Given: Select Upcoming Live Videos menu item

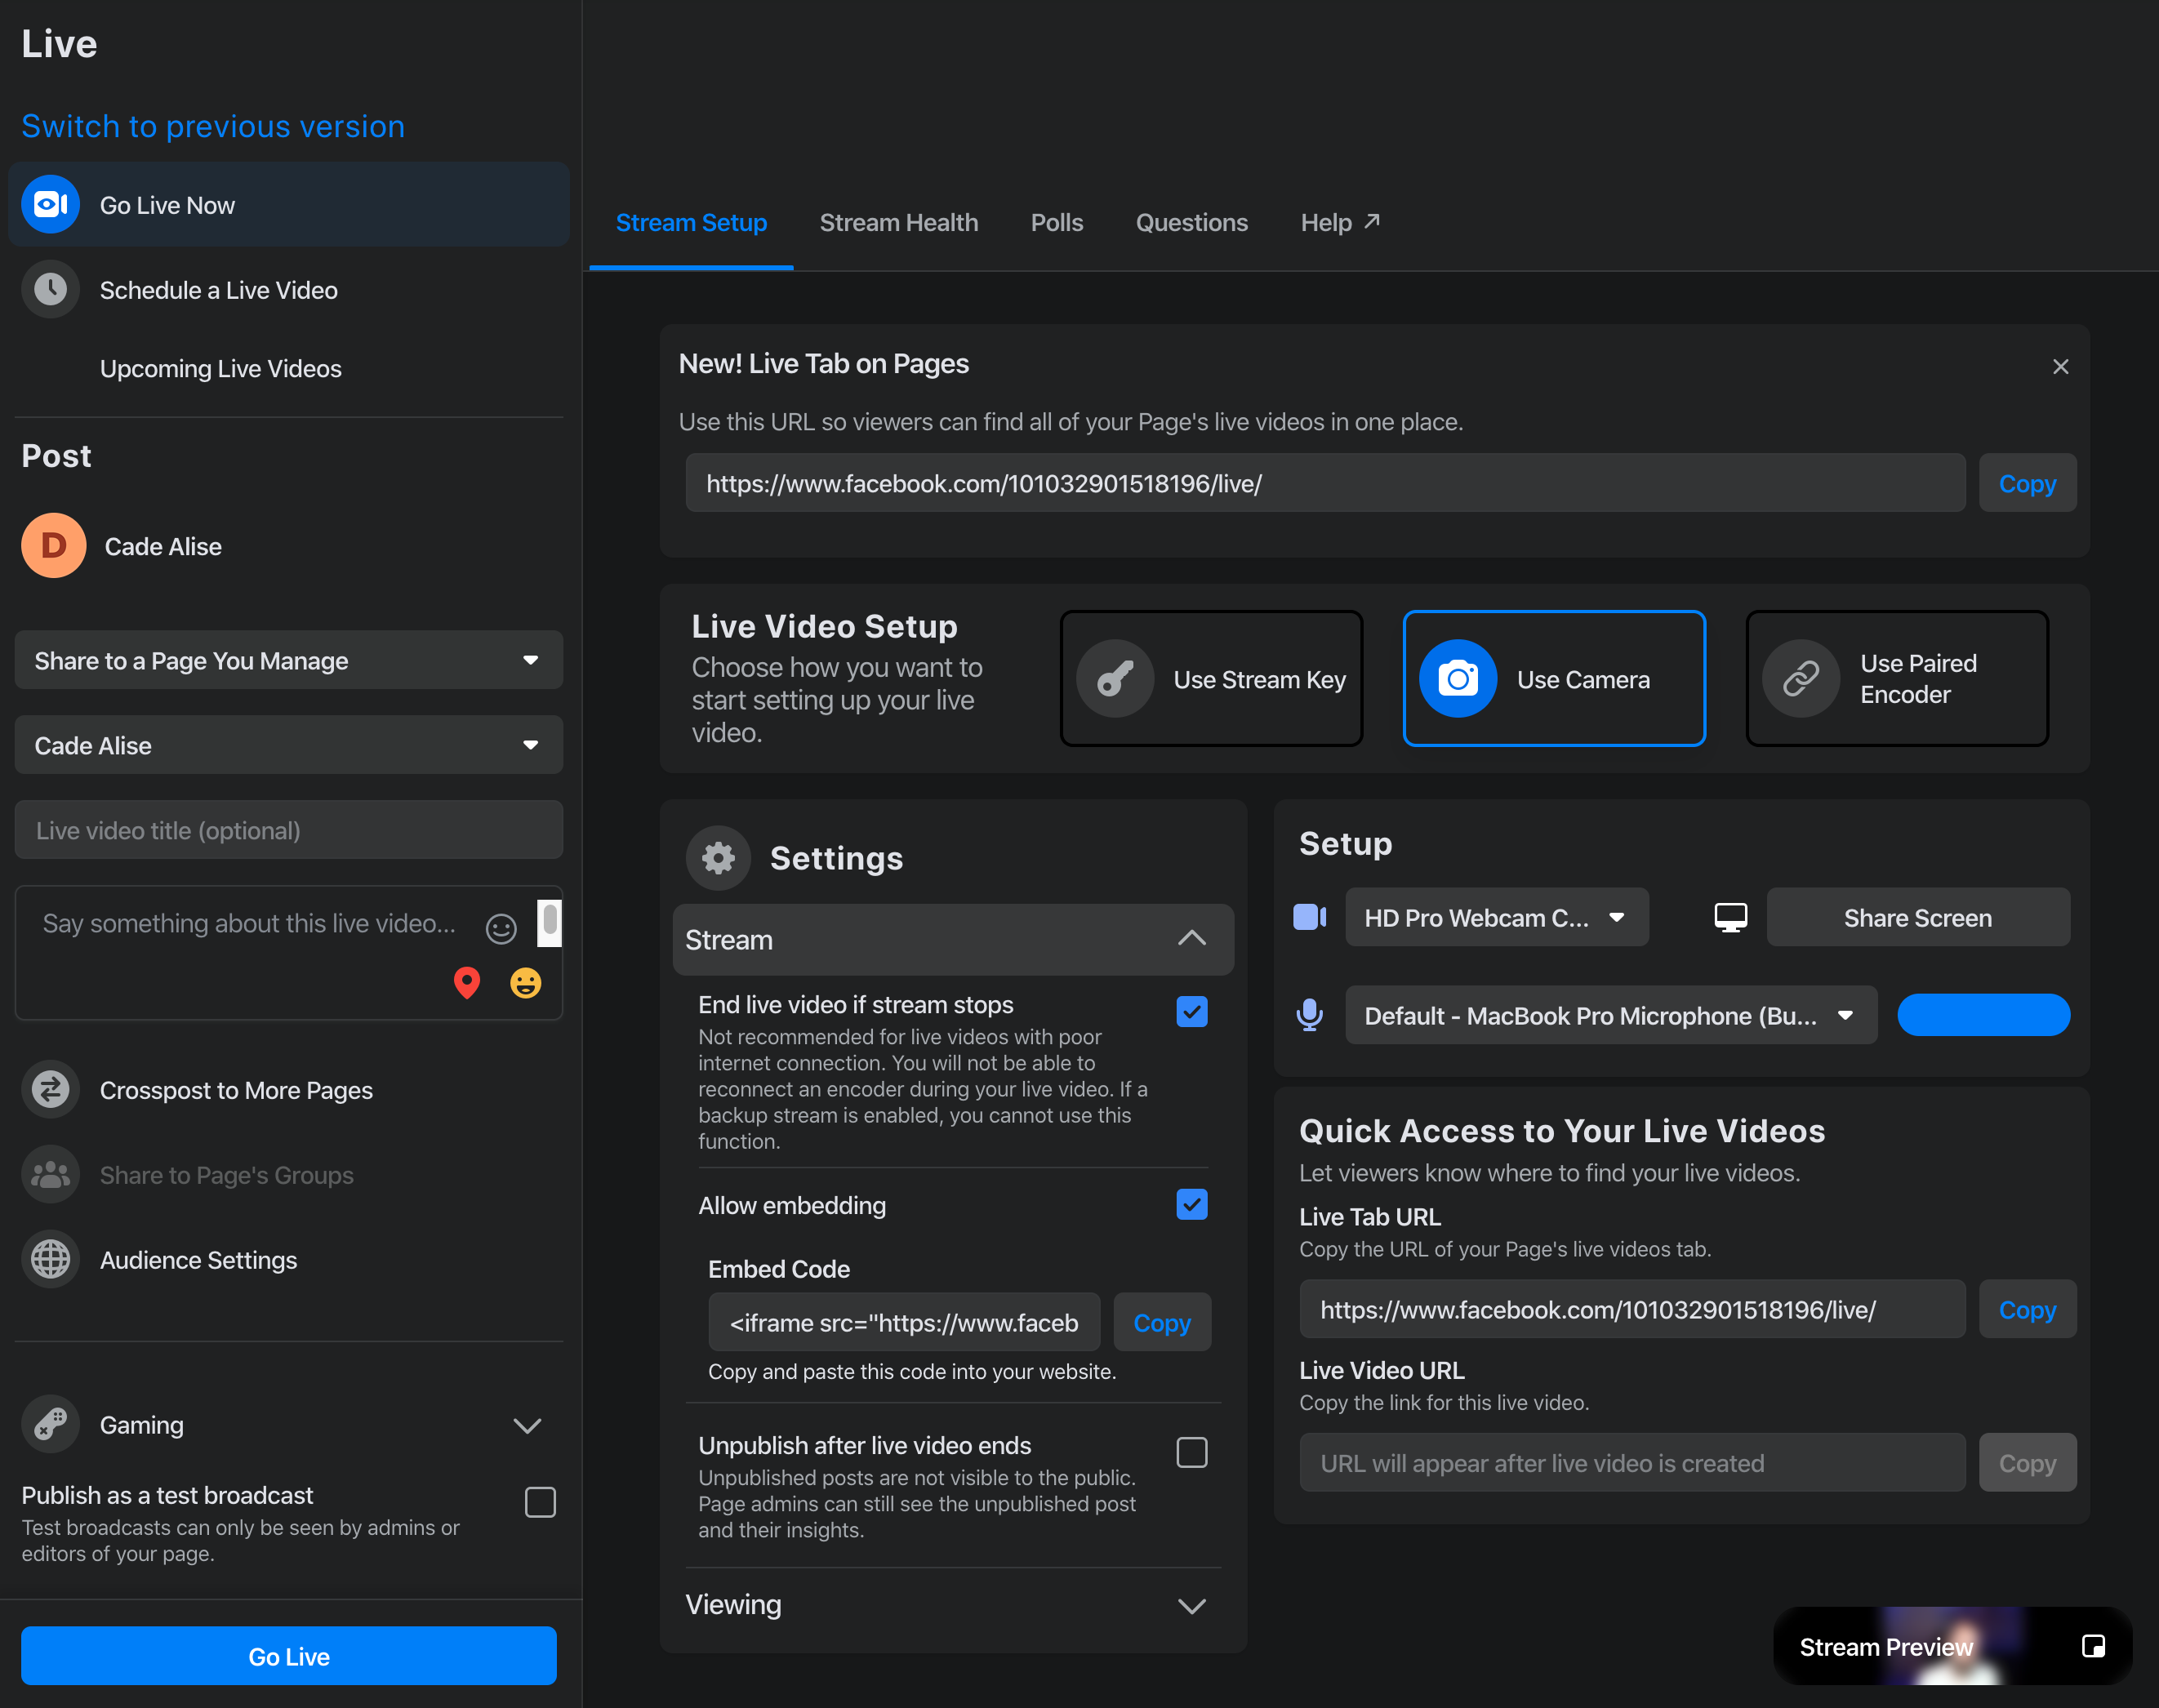Looking at the screenshot, I should 220,369.
